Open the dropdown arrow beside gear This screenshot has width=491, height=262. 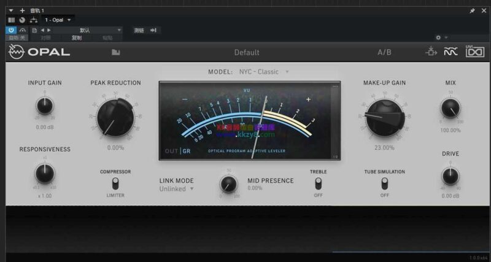coord(446,37)
